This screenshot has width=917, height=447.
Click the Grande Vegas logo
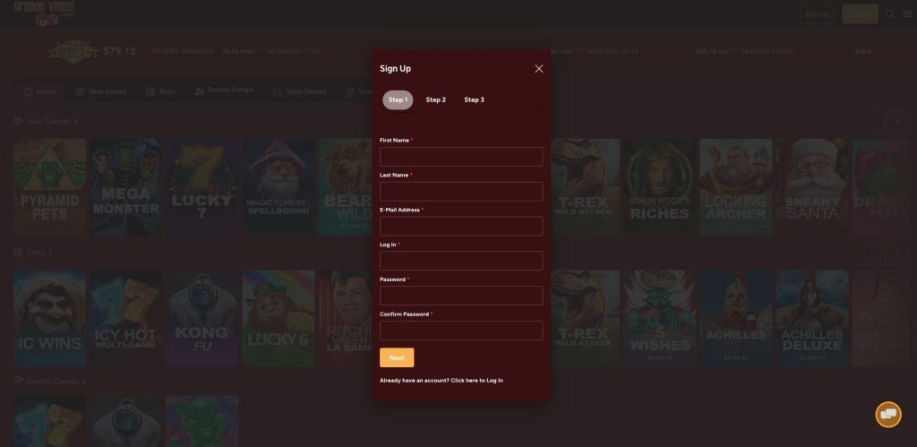[45, 13]
